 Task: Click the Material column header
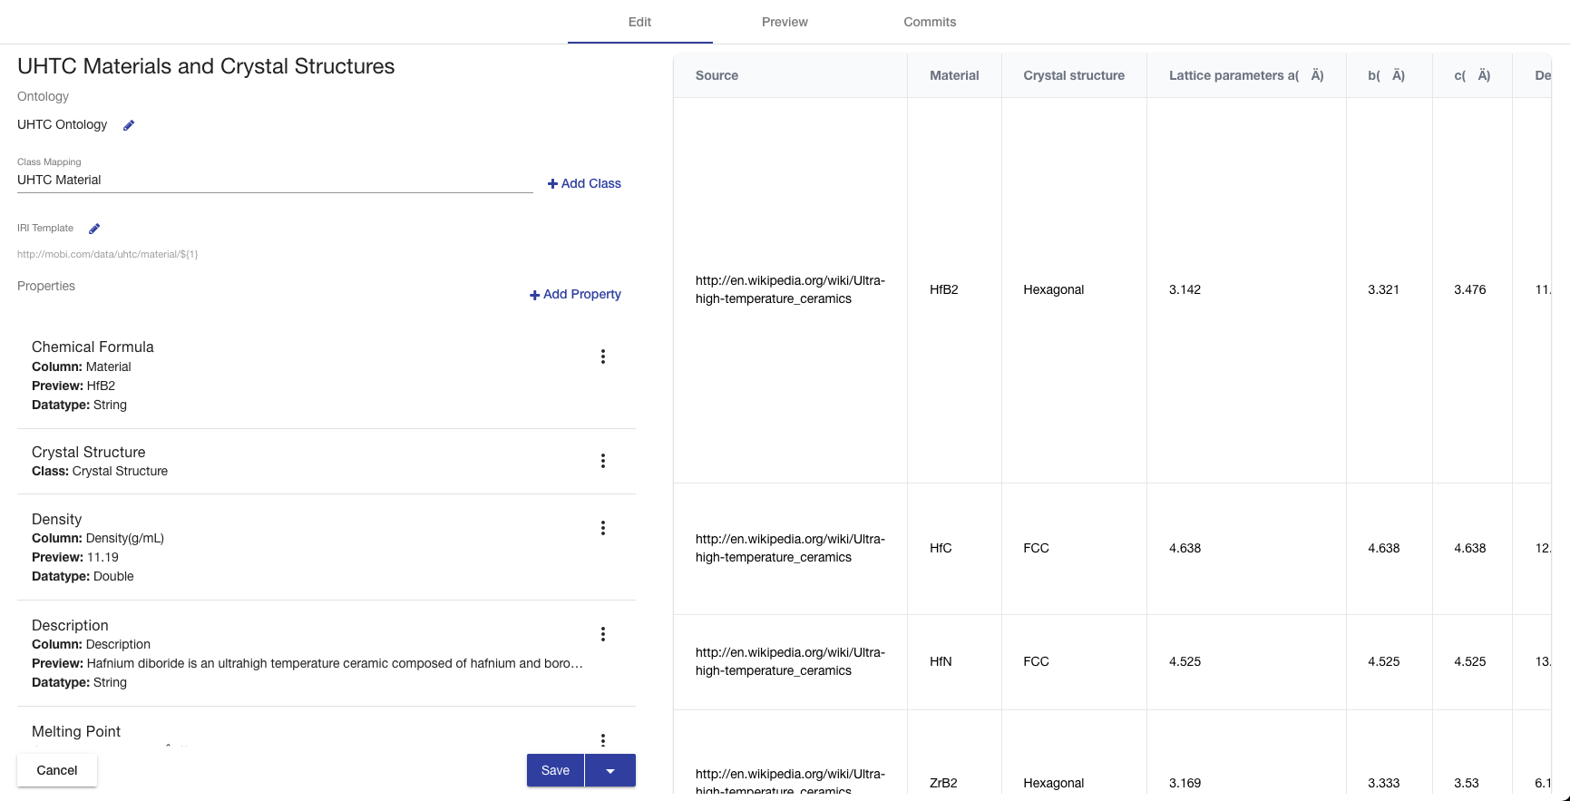954,75
